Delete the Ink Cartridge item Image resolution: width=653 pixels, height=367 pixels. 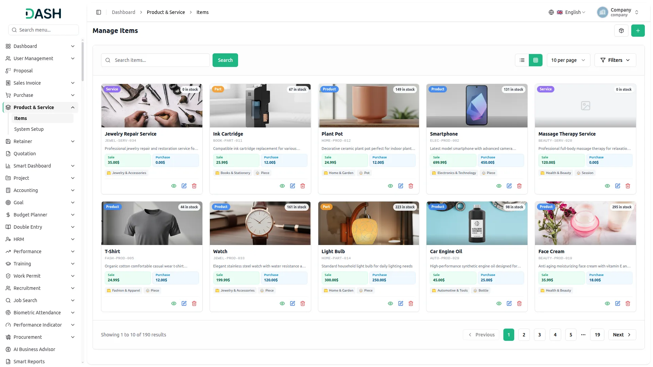[x=303, y=186]
